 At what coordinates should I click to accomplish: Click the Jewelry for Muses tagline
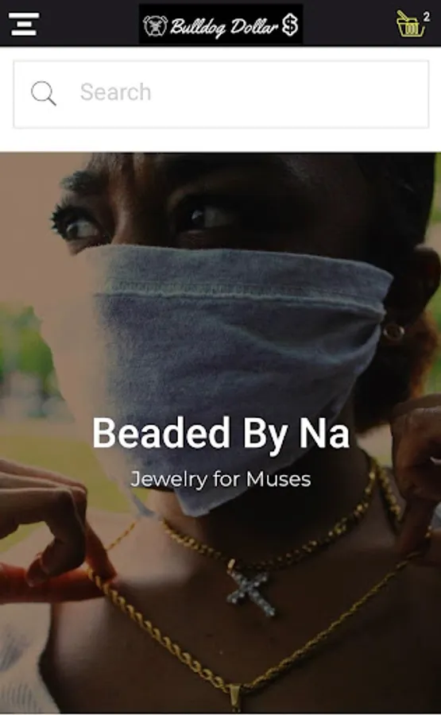click(x=221, y=479)
